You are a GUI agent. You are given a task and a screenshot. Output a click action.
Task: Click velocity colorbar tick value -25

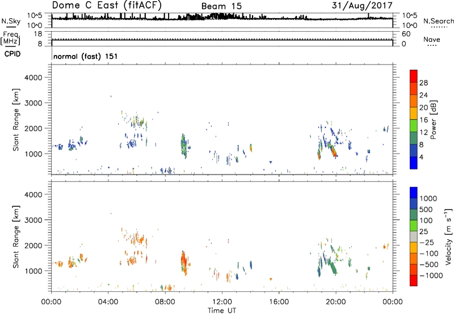(x=427, y=243)
